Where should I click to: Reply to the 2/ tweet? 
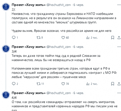15,38
